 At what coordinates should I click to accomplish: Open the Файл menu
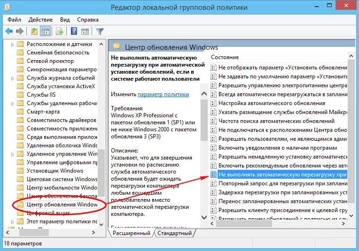[x=14, y=20]
